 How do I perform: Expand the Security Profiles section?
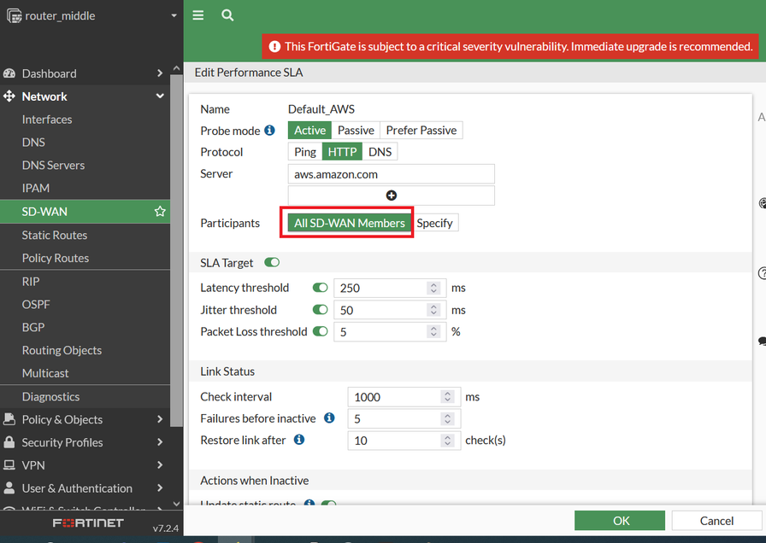click(160, 442)
